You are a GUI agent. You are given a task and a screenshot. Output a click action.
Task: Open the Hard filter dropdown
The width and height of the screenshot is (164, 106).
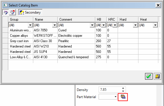[135, 25]
